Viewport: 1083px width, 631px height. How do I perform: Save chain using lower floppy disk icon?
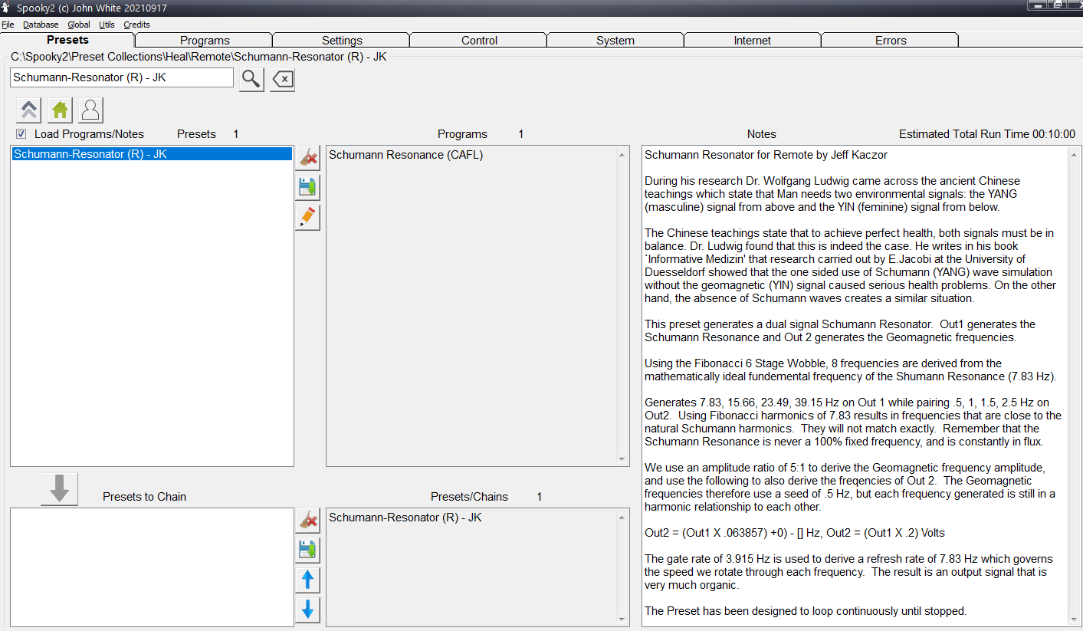[x=307, y=550]
